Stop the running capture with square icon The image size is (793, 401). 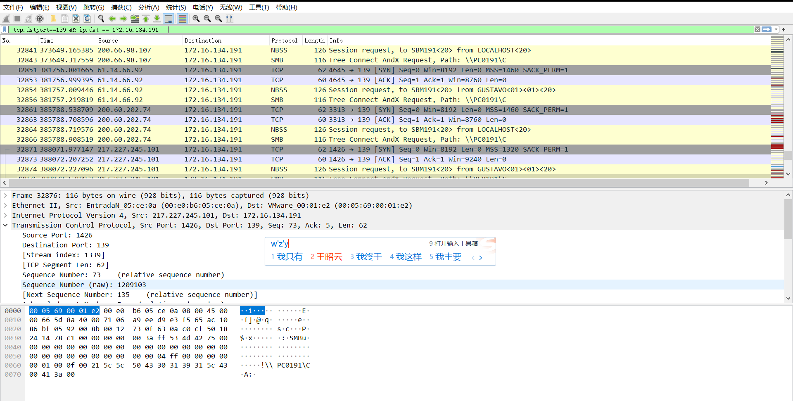click(x=17, y=19)
